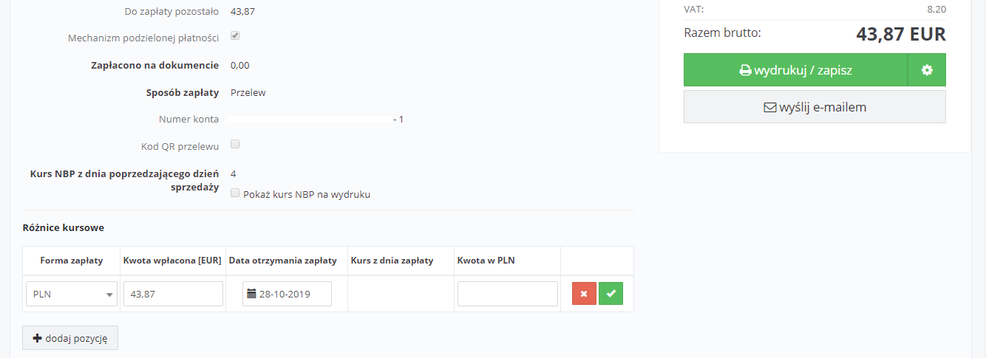Screen dimensions: 986x358
Task: Click the Przelew payment method value
Action: click(248, 92)
